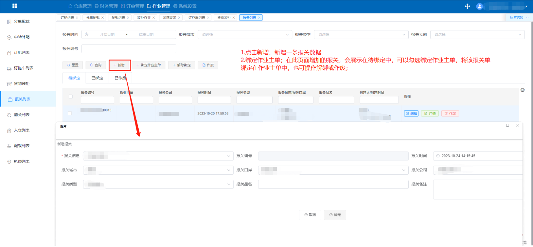Expand the 报关城市 filter dropdown

tap(245, 34)
